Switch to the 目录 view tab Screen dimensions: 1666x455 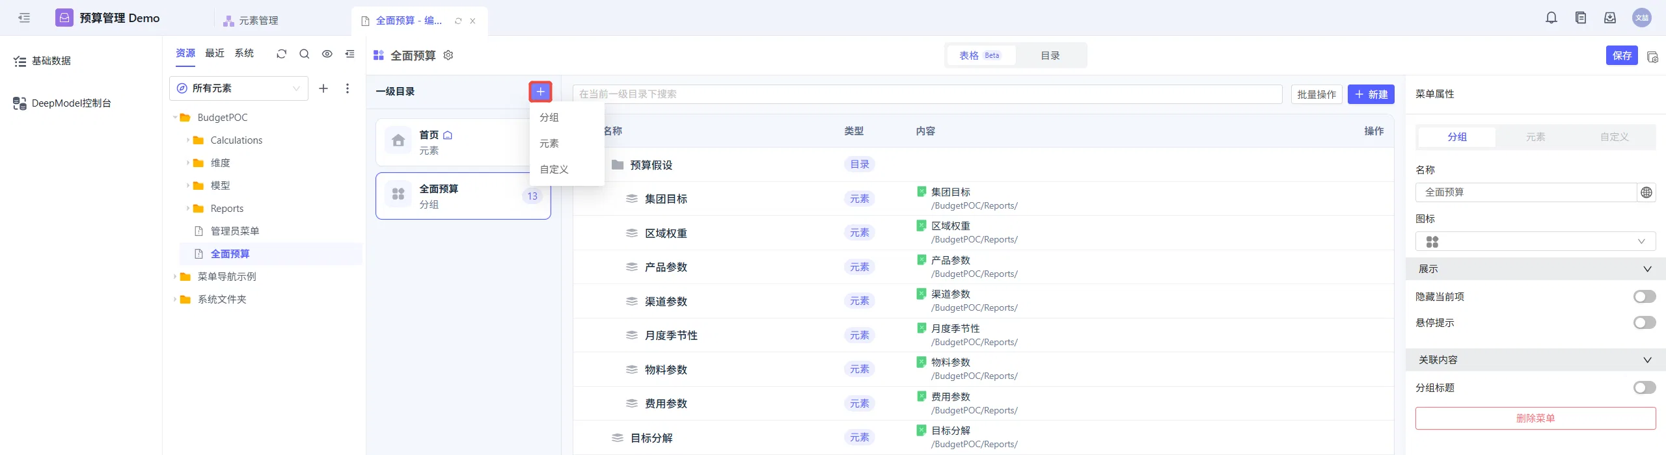point(1050,56)
